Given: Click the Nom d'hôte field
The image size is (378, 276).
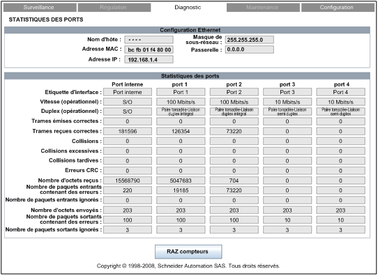Looking at the screenshot, I should click(149, 40).
